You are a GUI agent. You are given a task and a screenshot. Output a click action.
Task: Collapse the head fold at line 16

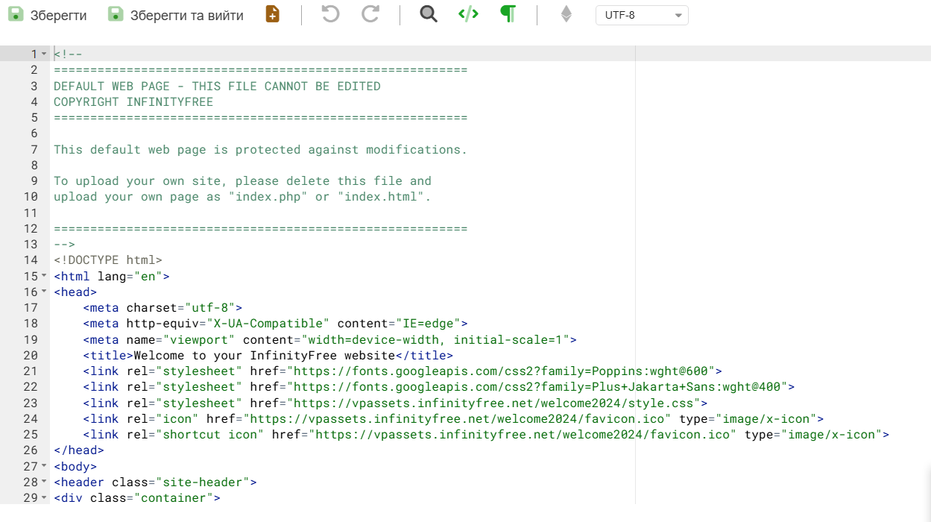(x=44, y=292)
